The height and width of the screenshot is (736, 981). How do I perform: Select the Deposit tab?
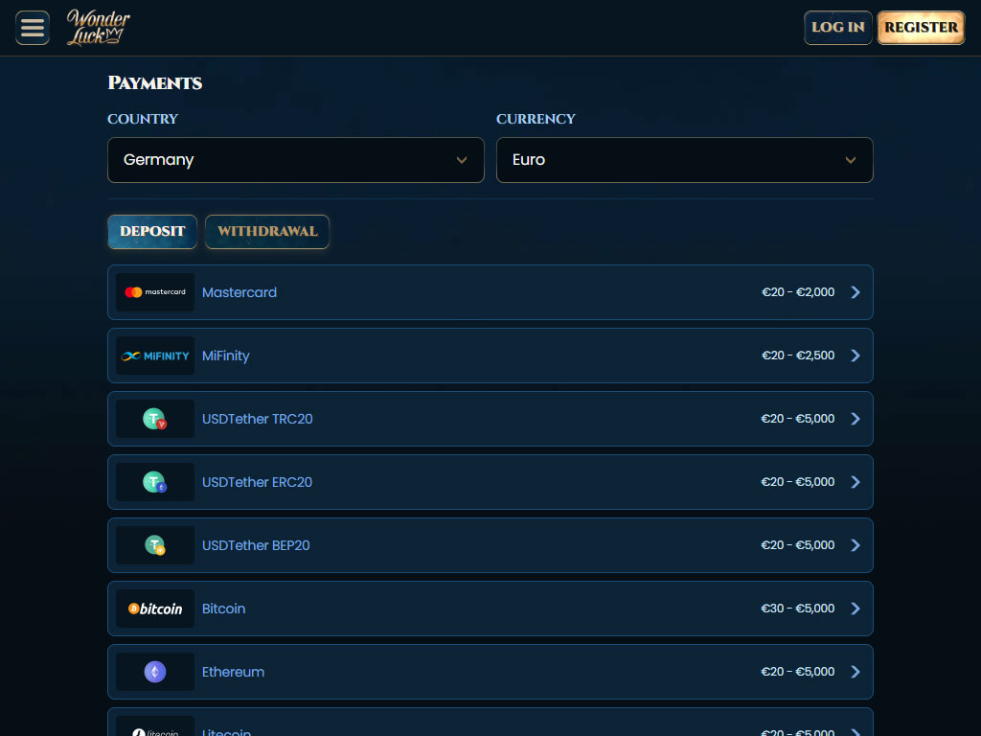(152, 232)
